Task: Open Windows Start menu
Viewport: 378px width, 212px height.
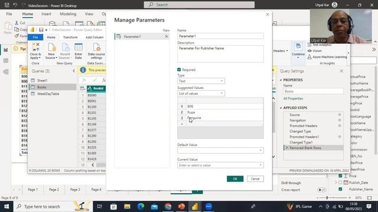Action: pos(6,207)
